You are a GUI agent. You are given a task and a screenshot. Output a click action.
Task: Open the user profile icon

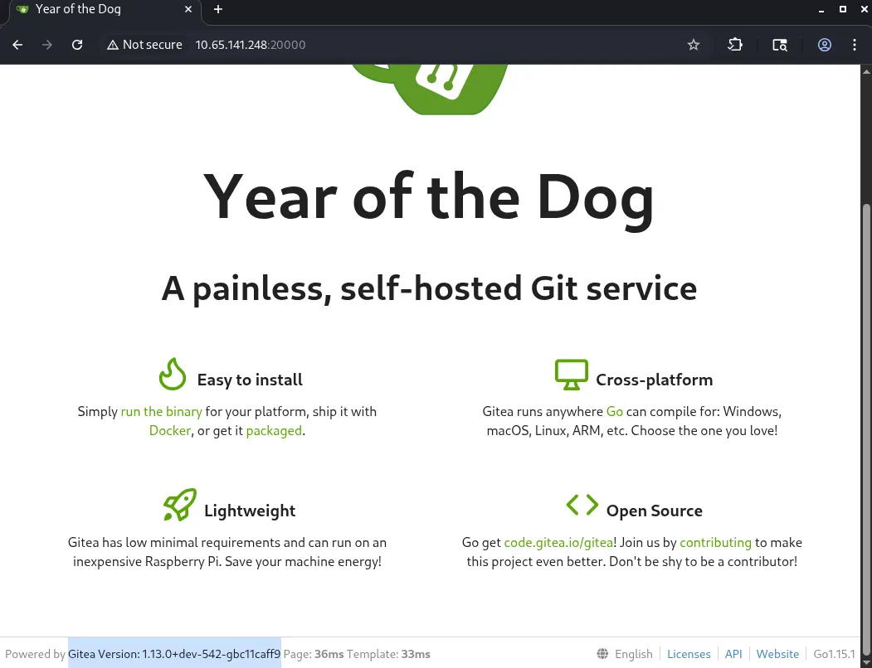825,45
